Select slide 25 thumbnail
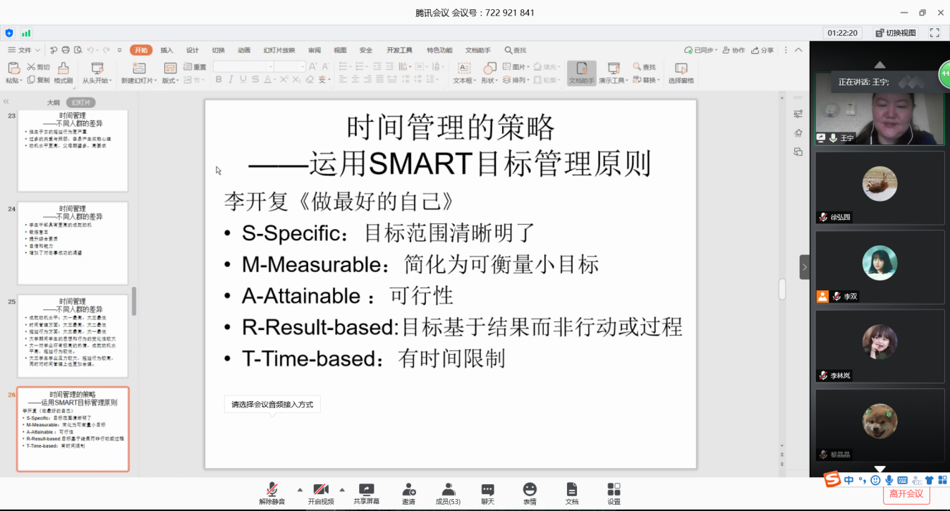This screenshot has height=511, width=950. click(73, 336)
